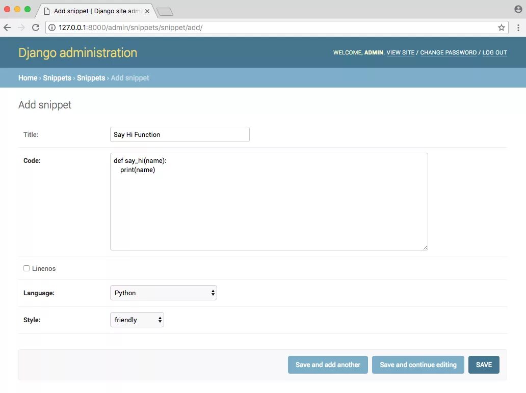Screen dimensions: 526x393
Task: Open the Chrome profile avatar icon
Action: [518, 9]
